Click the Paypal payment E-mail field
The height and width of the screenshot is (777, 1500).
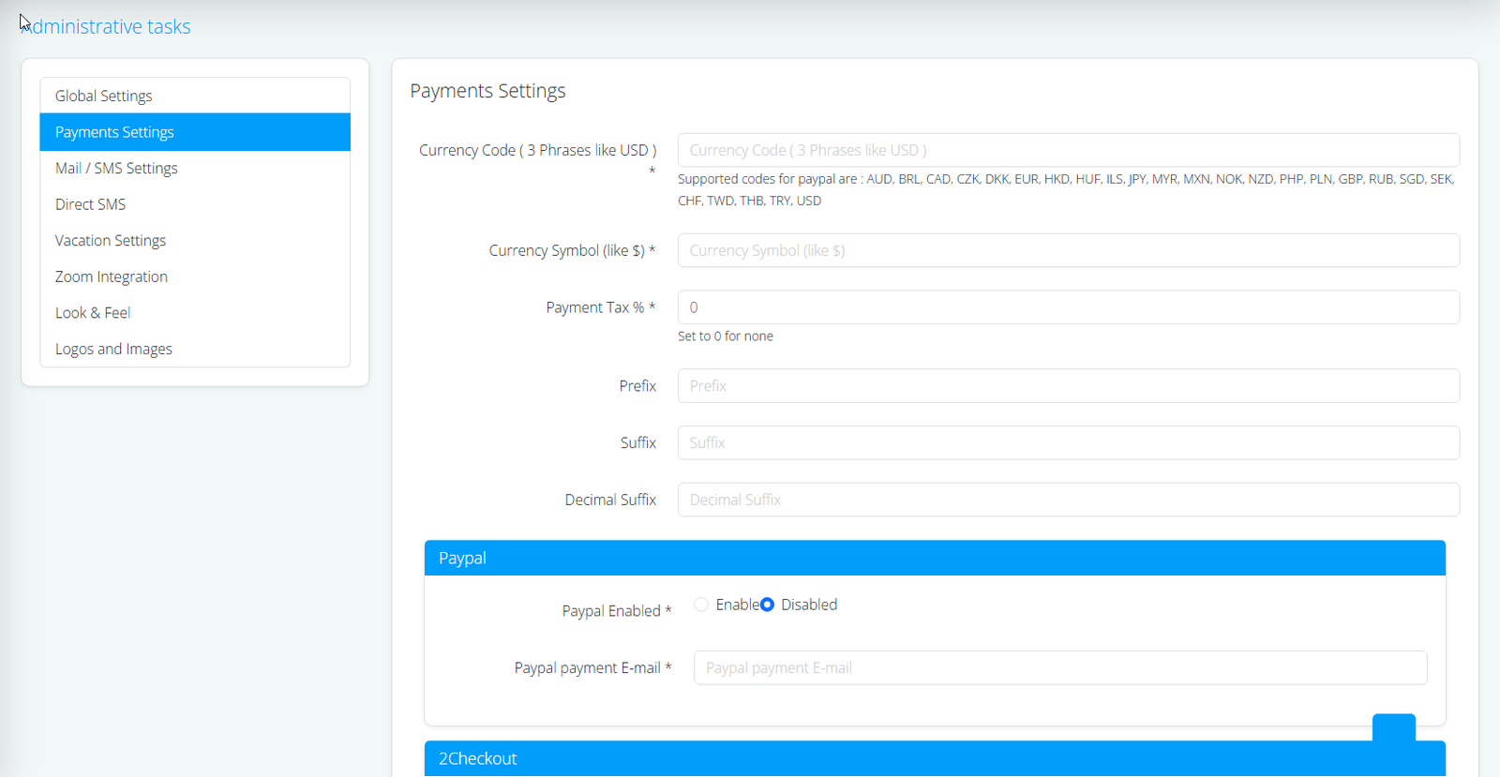pyautogui.click(x=1059, y=668)
